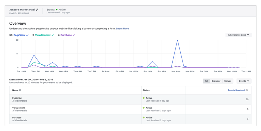The image size is (261, 131).
Task: Click the 50 events count in PageView row
Action: tap(247, 99)
